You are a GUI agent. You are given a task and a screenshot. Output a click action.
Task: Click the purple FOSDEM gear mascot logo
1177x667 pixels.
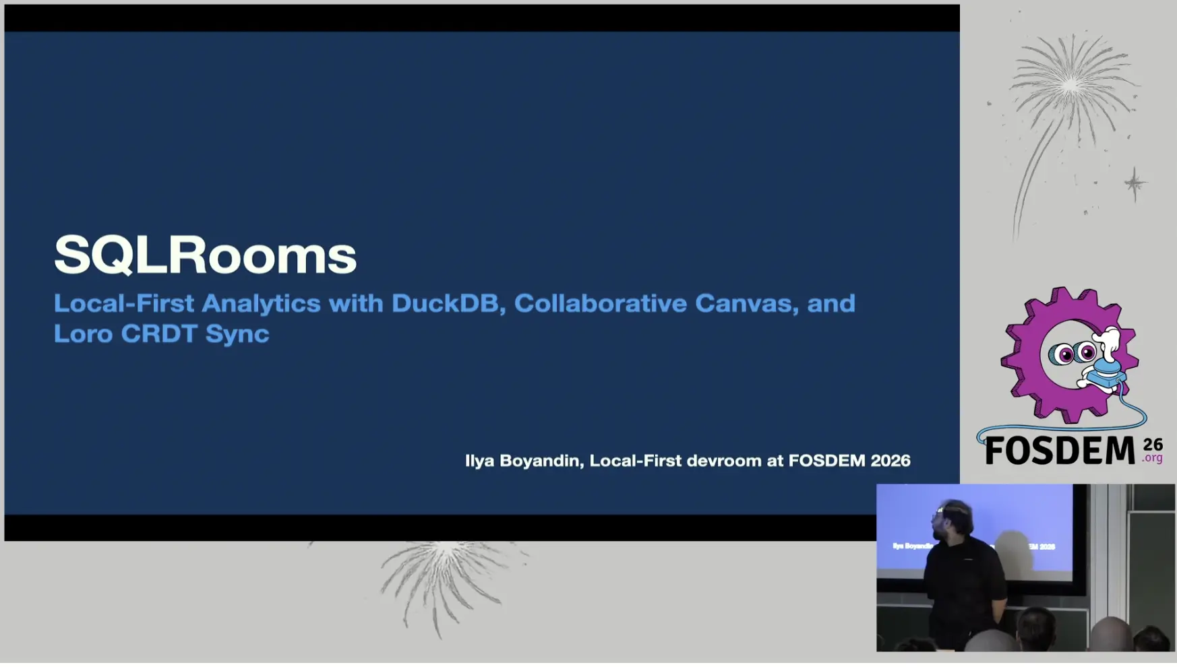click(1069, 355)
